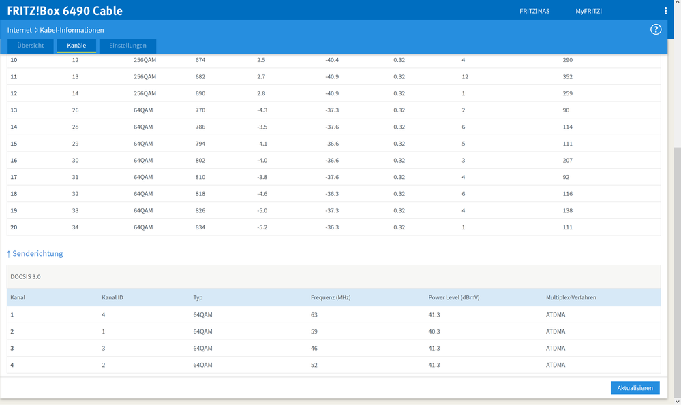Click the page scrollbar thumb

pyautogui.click(x=677, y=271)
